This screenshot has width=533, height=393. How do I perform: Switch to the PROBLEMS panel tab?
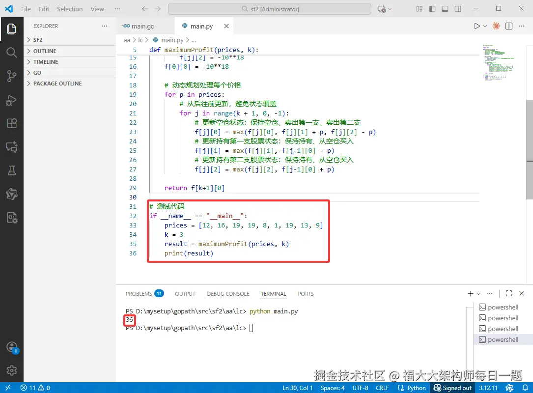[x=144, y=294]
